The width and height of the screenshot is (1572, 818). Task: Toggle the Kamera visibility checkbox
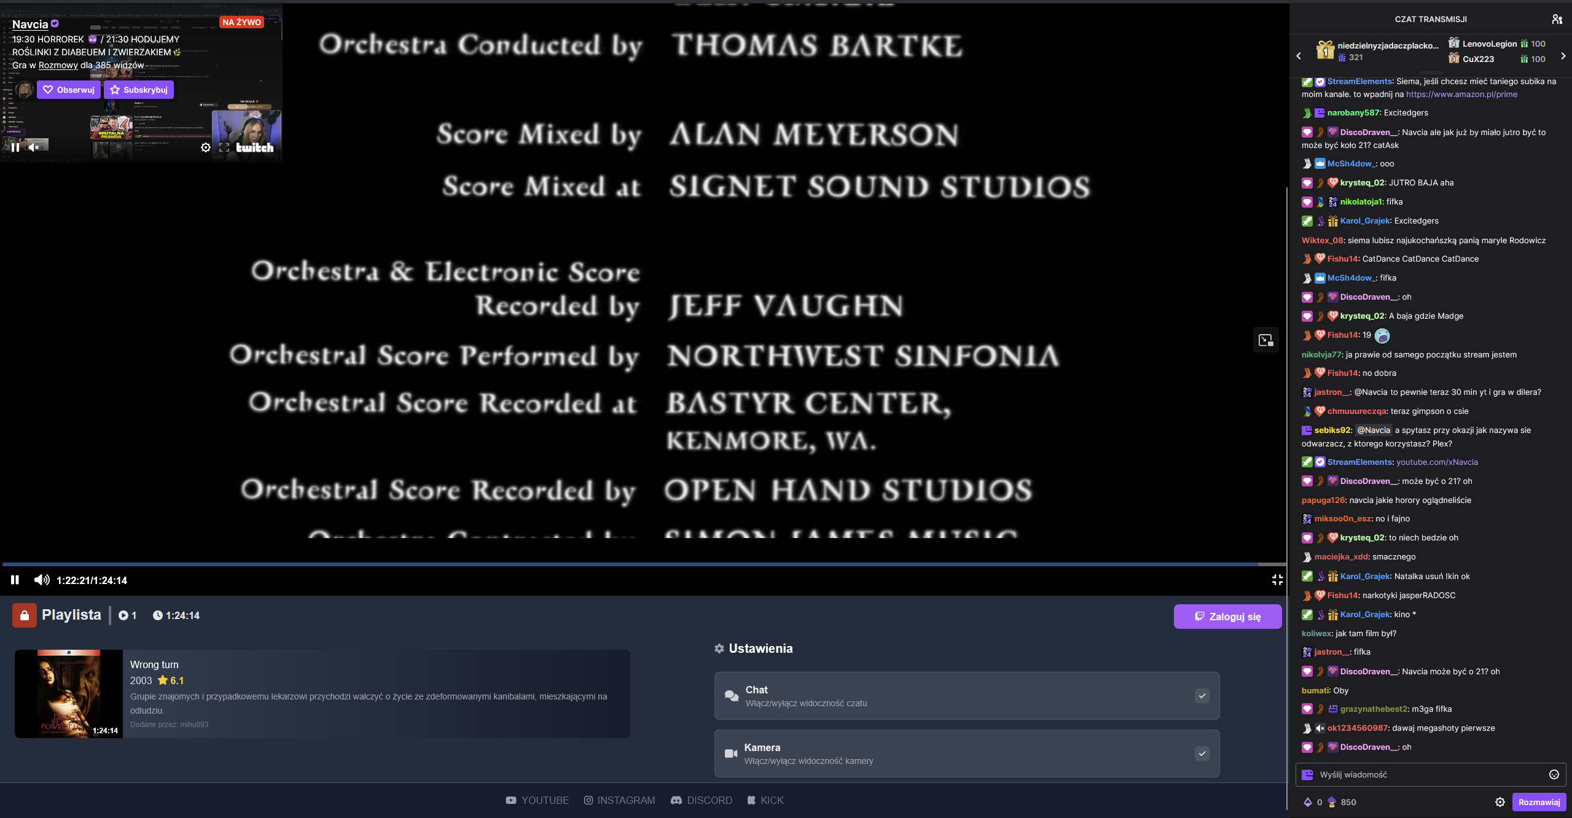(x=1202, y=754)
